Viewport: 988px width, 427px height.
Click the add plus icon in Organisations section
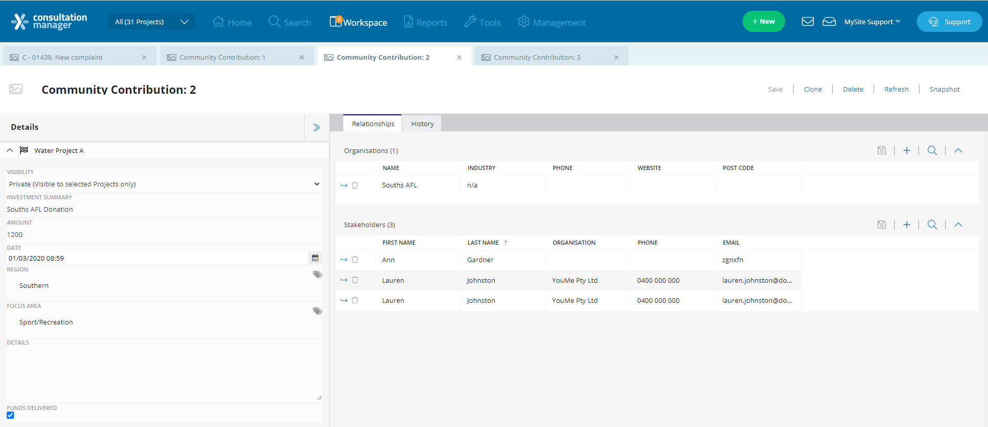907,150
